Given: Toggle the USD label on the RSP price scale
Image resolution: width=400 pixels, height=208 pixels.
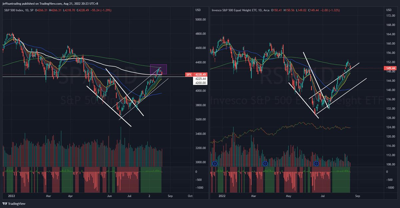Looking at the screenshot, I should pyautogui.click(x=389, y=10).
